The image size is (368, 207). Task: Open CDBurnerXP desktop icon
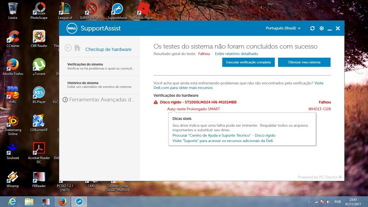(x=39, y=123)
